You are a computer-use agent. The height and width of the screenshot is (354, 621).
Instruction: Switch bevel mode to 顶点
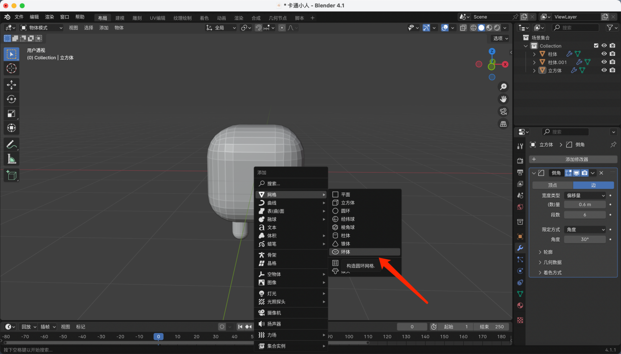[x=552, y=185]
